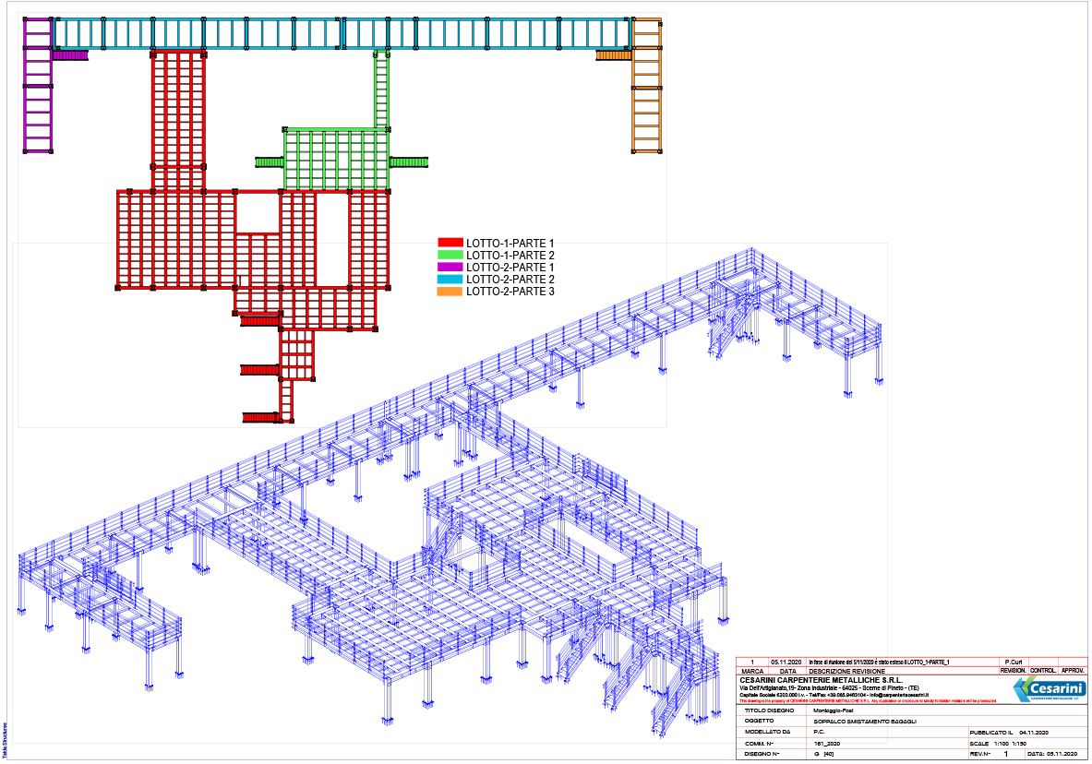
Task: Click the red LOTTO-1-PARTE 1 legend swatch
Action: point(450,243)
